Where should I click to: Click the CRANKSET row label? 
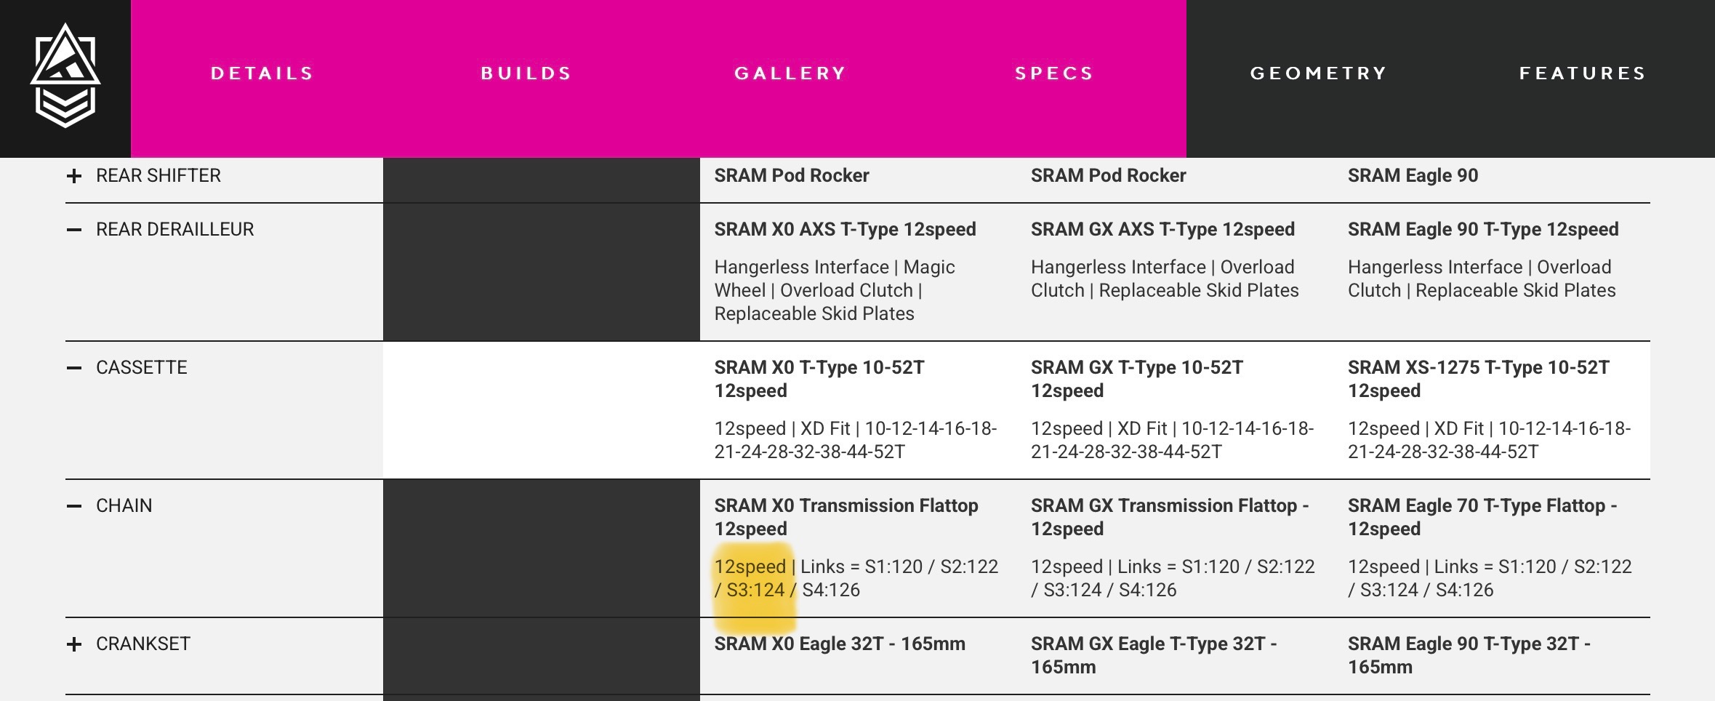click(143, 644)
